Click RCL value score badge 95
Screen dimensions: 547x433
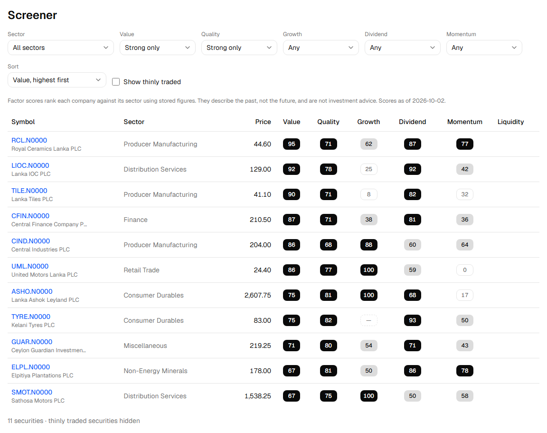(292, 144)
